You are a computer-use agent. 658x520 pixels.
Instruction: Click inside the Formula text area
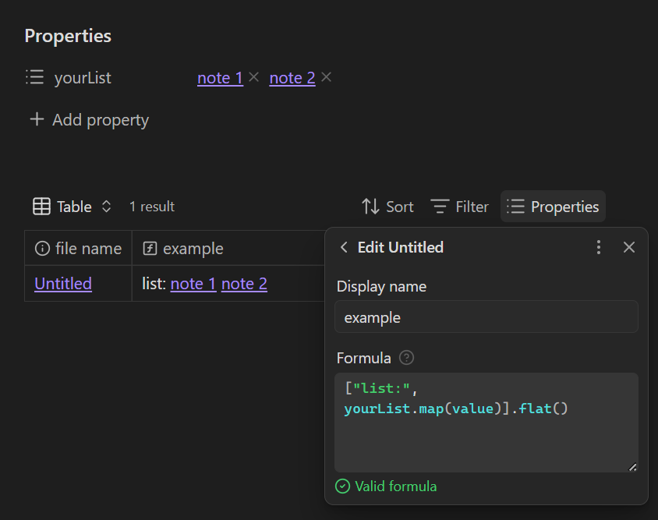486,437
